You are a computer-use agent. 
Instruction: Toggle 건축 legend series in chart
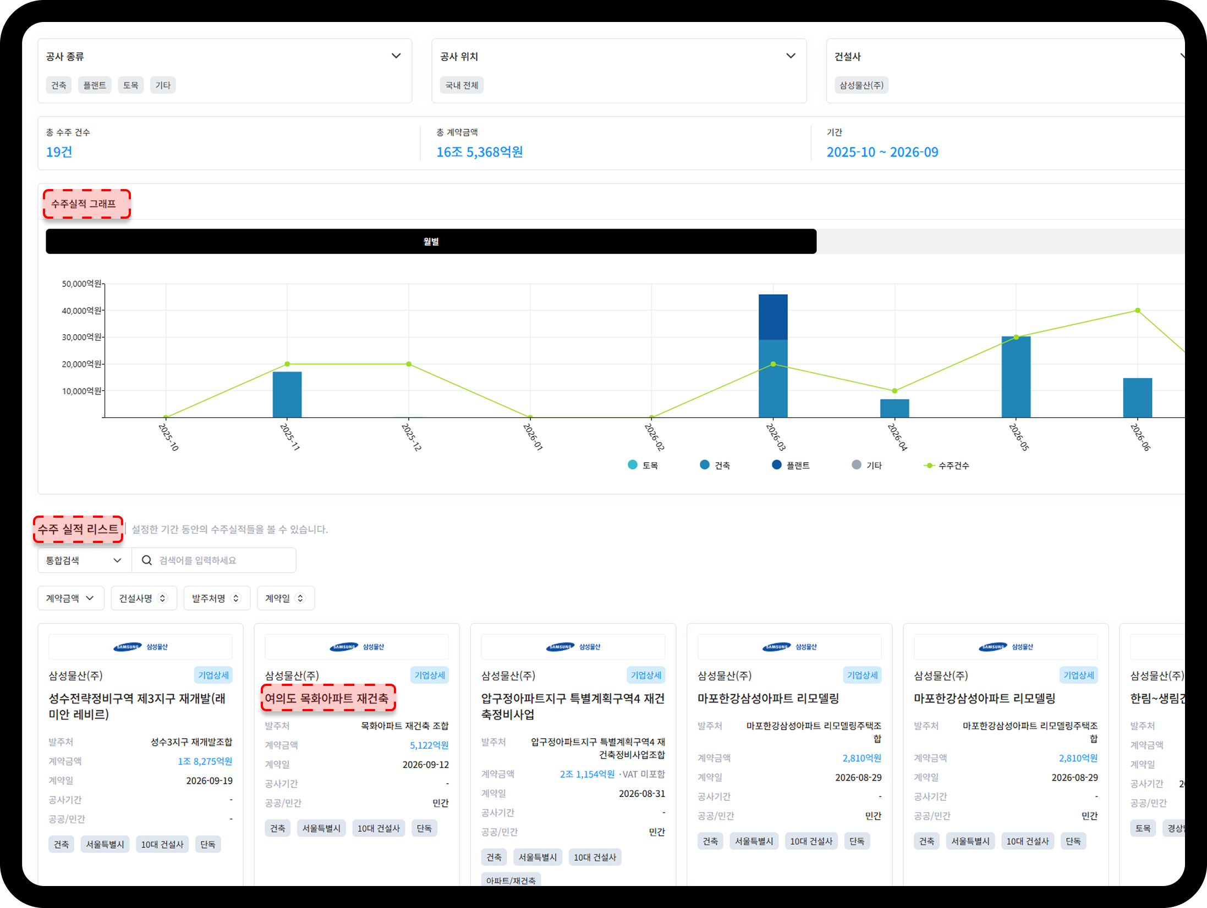click(715, 465)
